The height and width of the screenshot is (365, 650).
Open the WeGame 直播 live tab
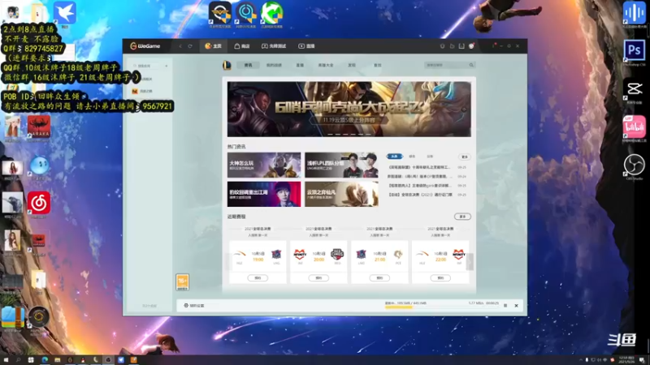(x=307, y=46)
